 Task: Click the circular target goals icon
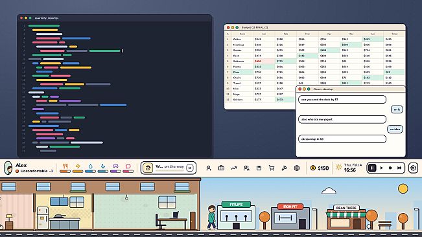297,168
